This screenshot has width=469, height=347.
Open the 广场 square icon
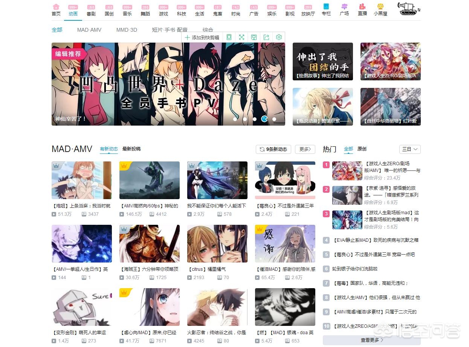[x=344, y=7]
